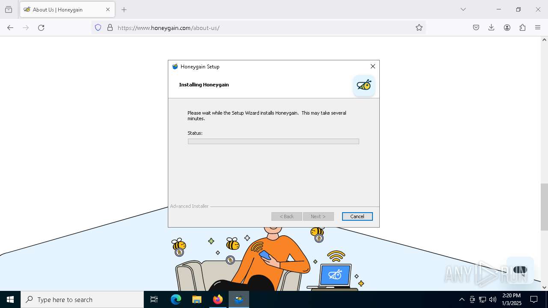
Task: Open volume control tray icon
Action: [x=493, y=299]
